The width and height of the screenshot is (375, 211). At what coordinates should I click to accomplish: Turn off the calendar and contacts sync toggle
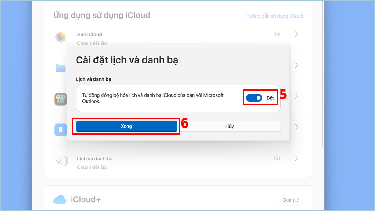254,98
